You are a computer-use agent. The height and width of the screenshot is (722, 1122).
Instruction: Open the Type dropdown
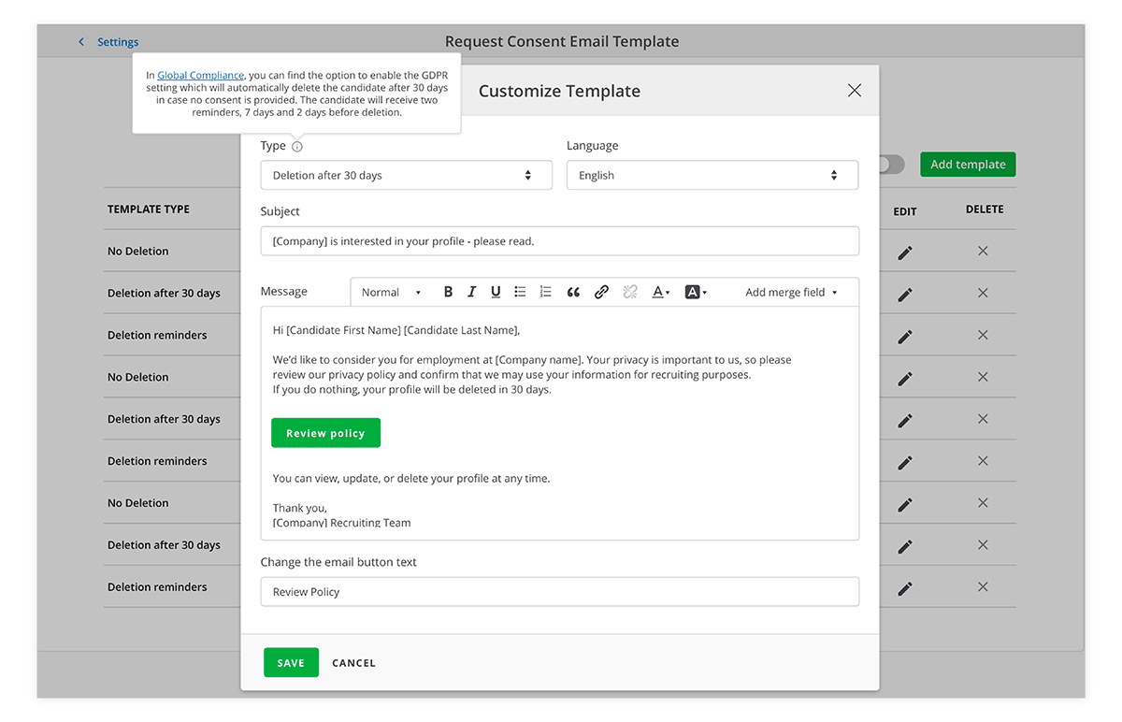pyautogui.click(x=406, y=176)
